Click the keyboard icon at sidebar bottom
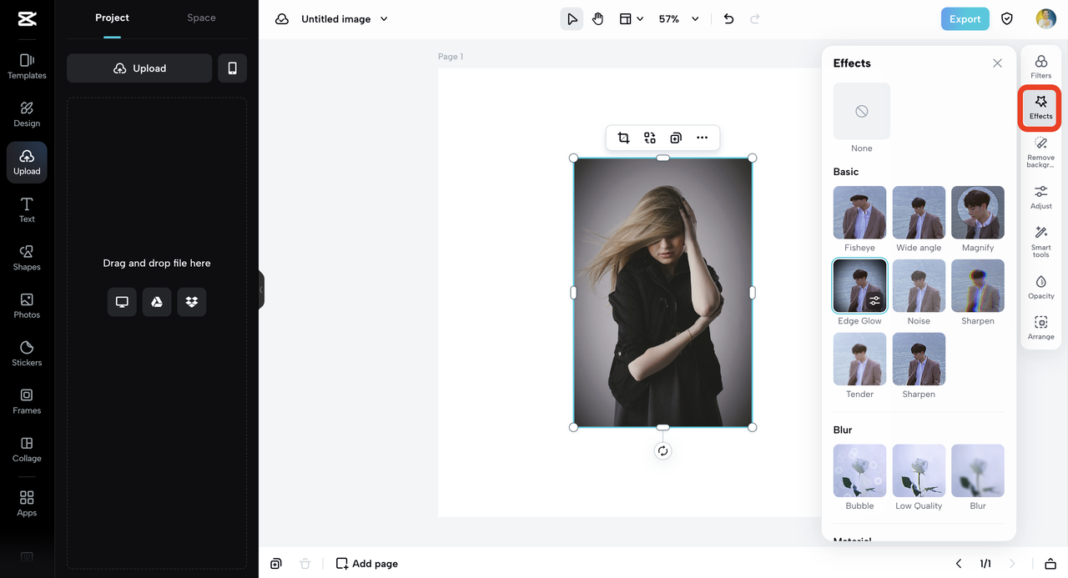 pyautogui.click(x=27, y=556)
